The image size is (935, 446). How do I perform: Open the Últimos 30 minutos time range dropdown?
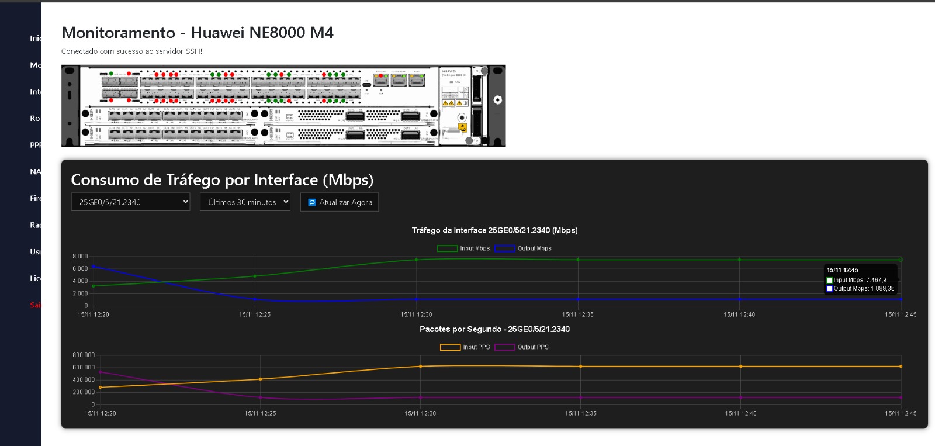(245, 202)
